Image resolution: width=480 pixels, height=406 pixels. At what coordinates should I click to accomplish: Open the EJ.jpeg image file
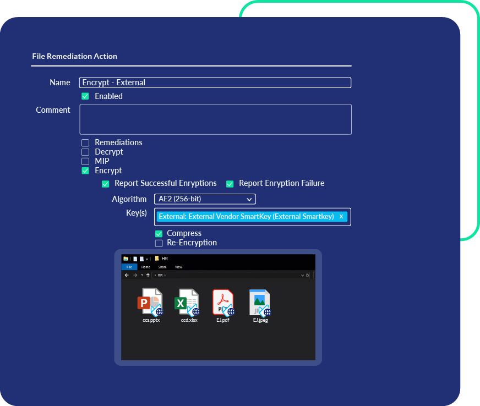259,303
